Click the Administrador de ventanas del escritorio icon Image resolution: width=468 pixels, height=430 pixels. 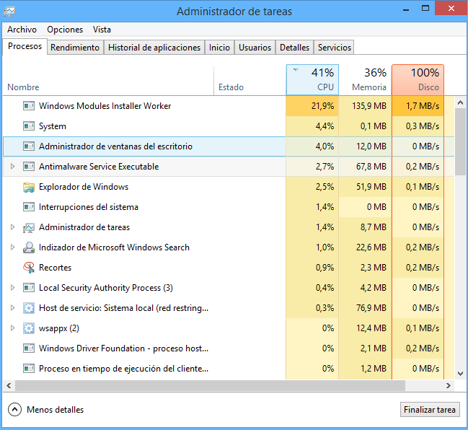pyautogui.click(x=29, y=146)
